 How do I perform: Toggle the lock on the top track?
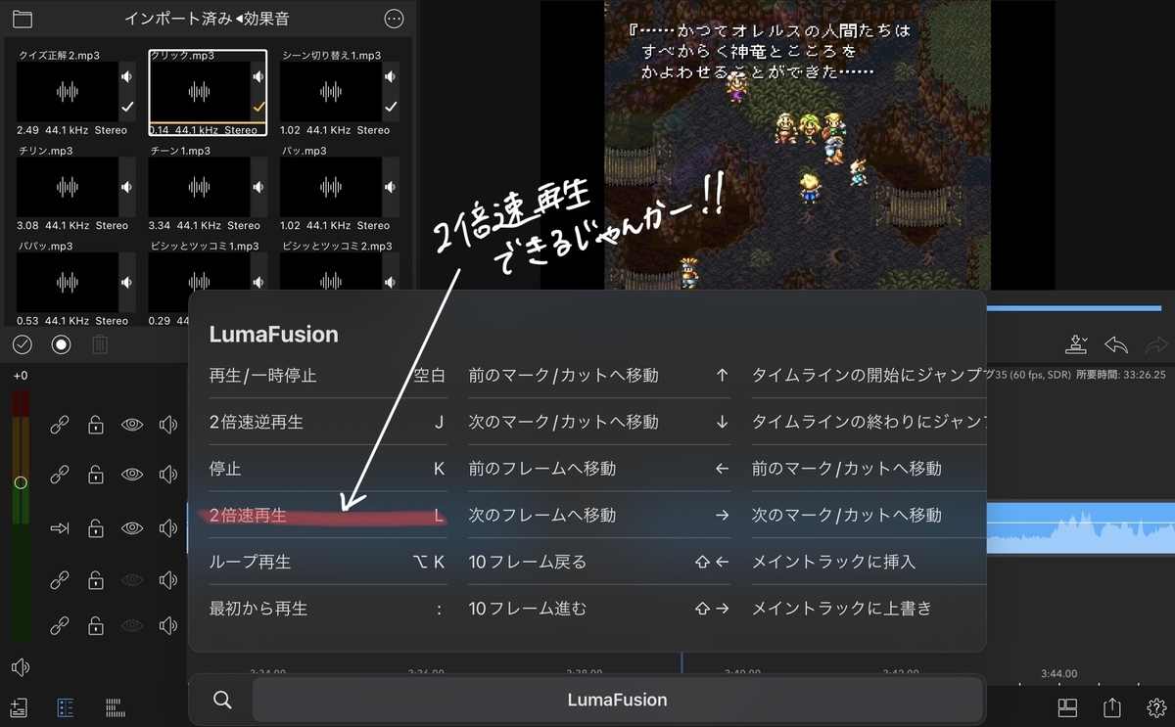coord(95,424)
